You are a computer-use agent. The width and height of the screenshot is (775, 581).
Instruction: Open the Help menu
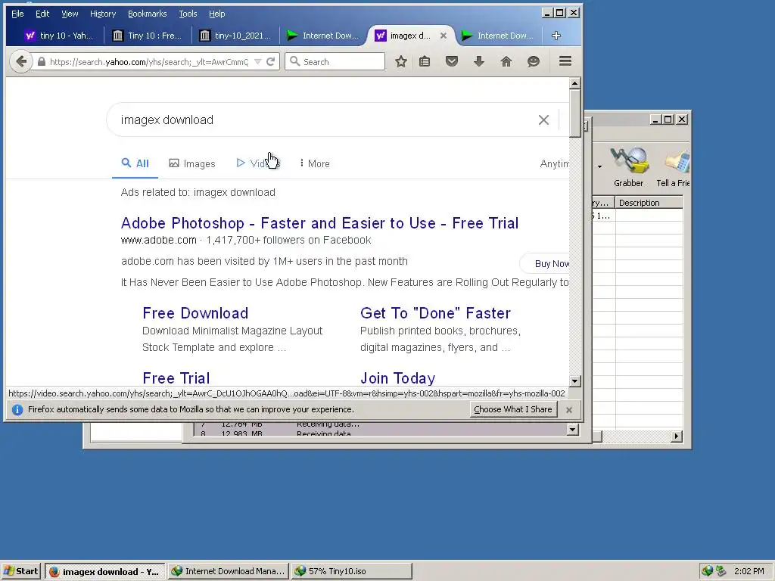coord(216,14)
